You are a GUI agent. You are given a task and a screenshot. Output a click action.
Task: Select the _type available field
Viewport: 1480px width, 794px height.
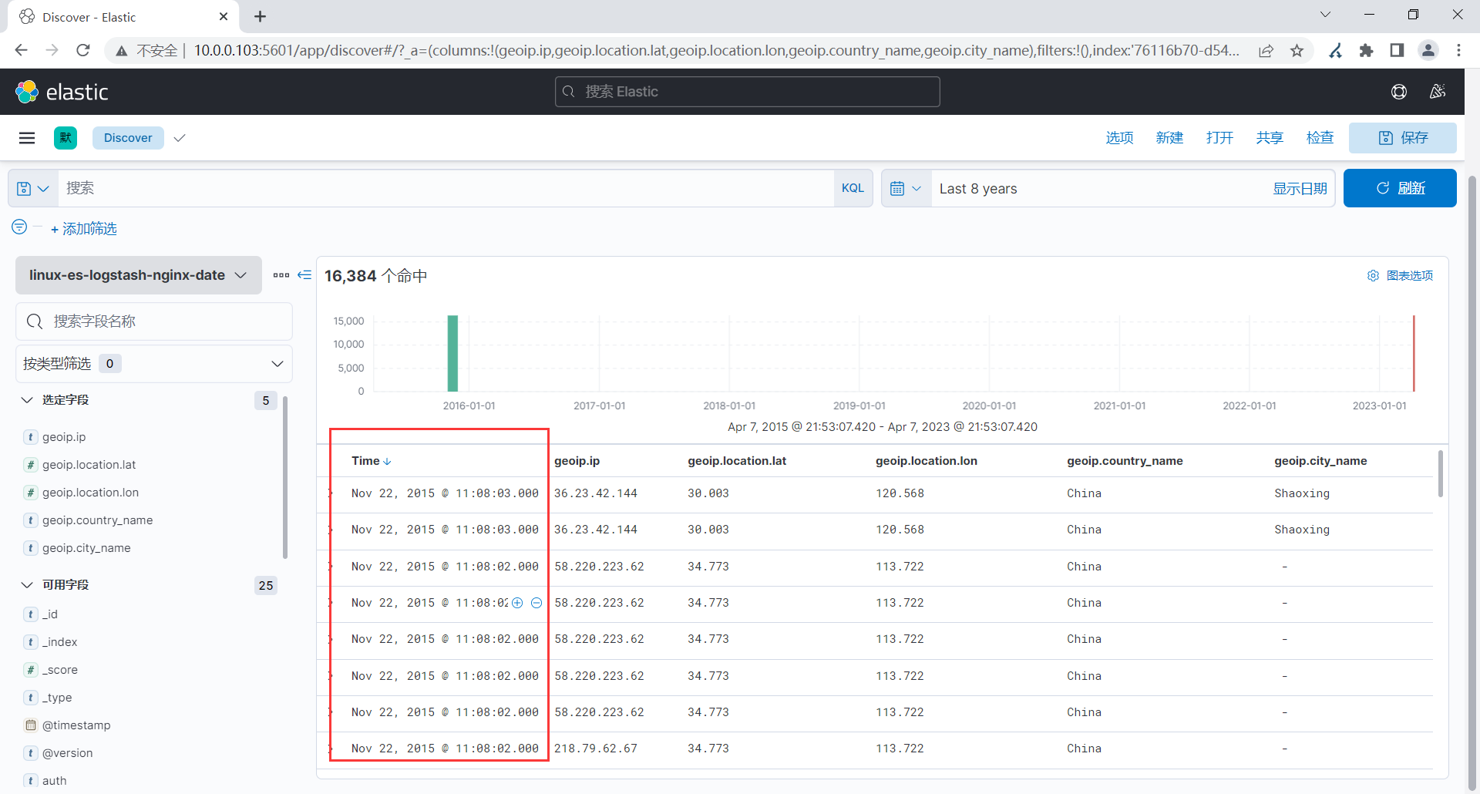pyautogui.click(x=57, y=698)
